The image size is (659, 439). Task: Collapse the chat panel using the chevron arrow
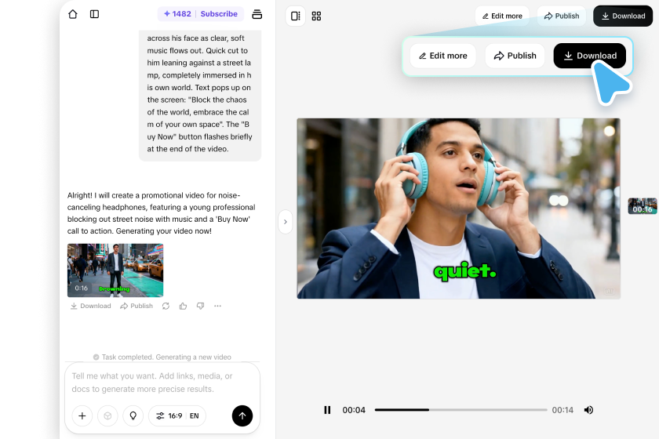point(285,222)
